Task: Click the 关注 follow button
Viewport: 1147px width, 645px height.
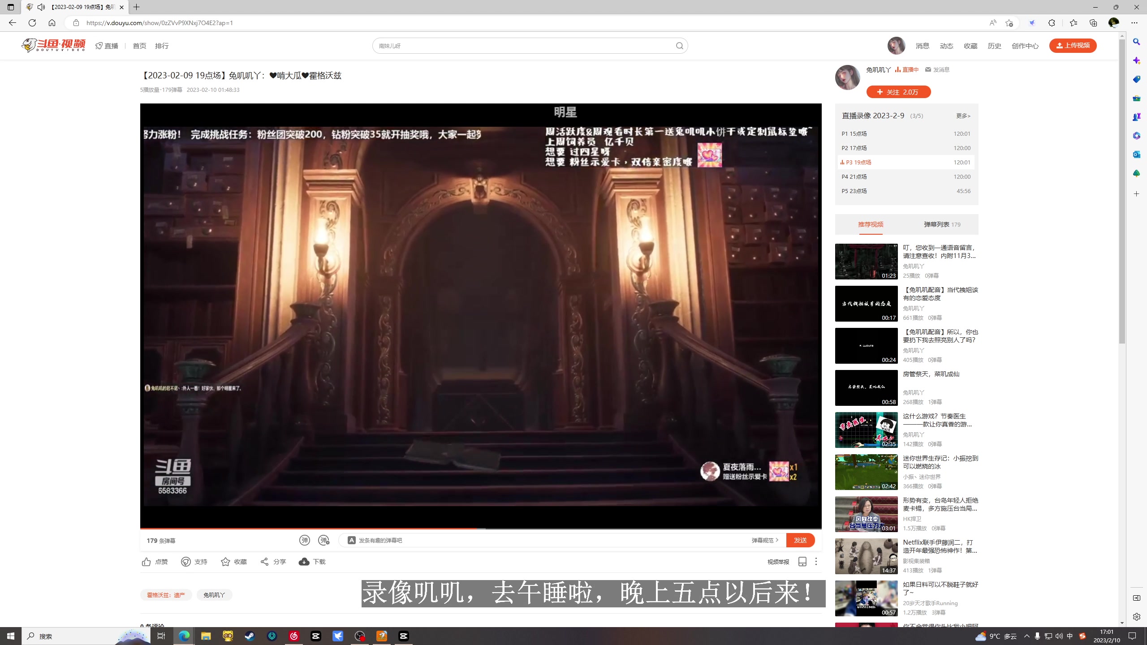Action: point(898,92)
